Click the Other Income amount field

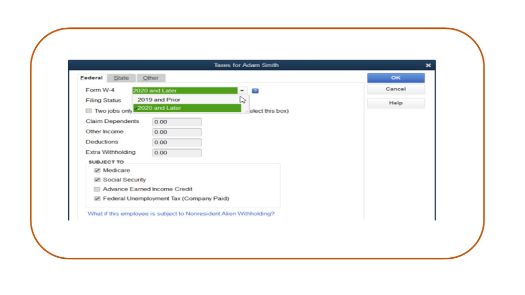[177, 132]
